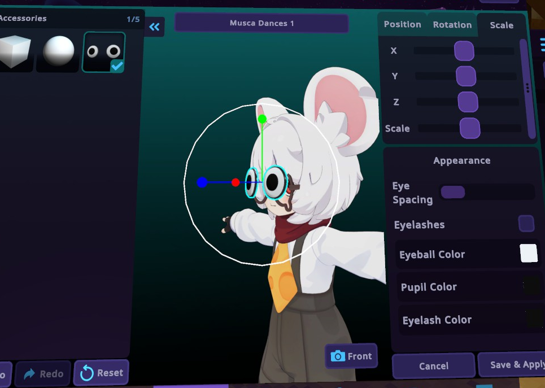Viewport: 545px width, 388px height.
Task: Click the circular arrow Reset icon
Action: click(86, 373)
